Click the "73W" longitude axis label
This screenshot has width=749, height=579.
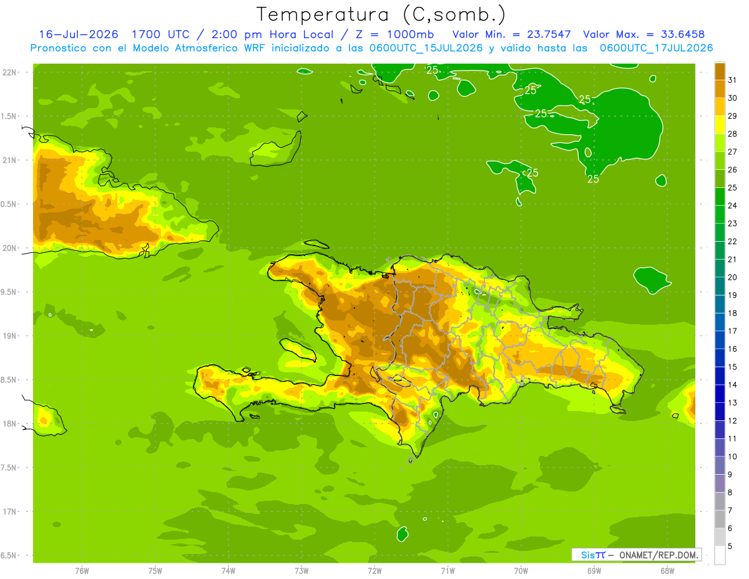click(x=301, y=570)
